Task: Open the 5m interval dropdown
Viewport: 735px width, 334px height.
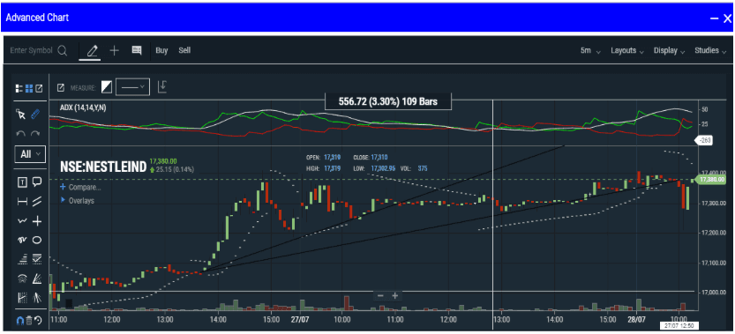Action: (x=590, y=50)
